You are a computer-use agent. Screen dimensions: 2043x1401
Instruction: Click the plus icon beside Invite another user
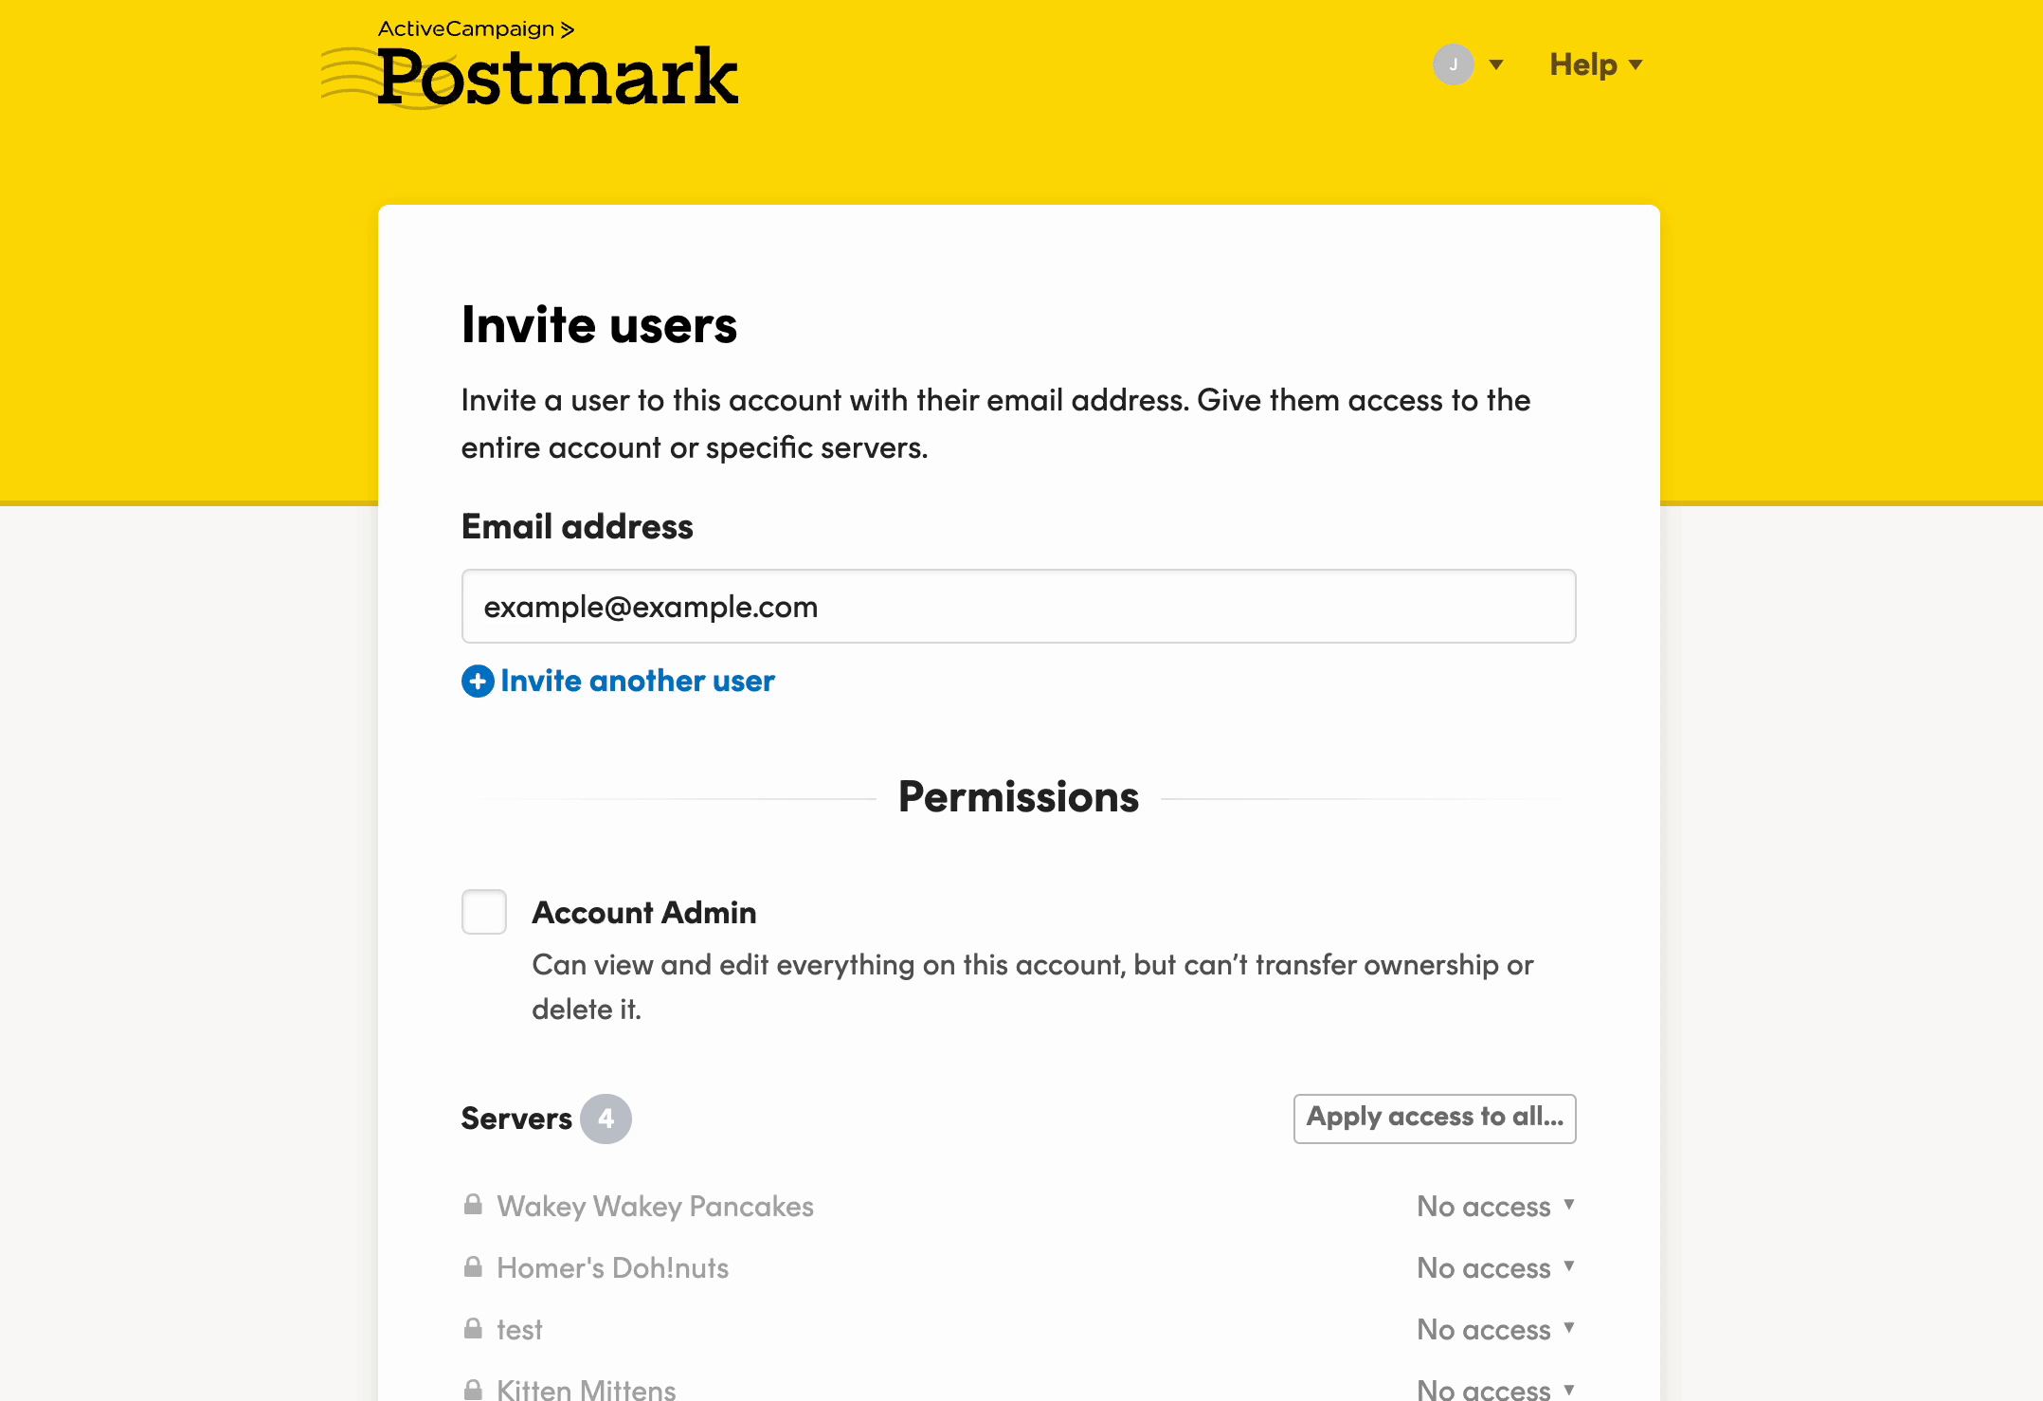(x=478, y=681)
